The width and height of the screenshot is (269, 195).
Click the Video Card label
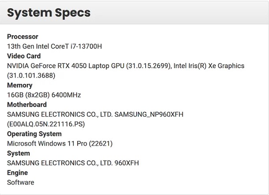(x=24, y=56)
